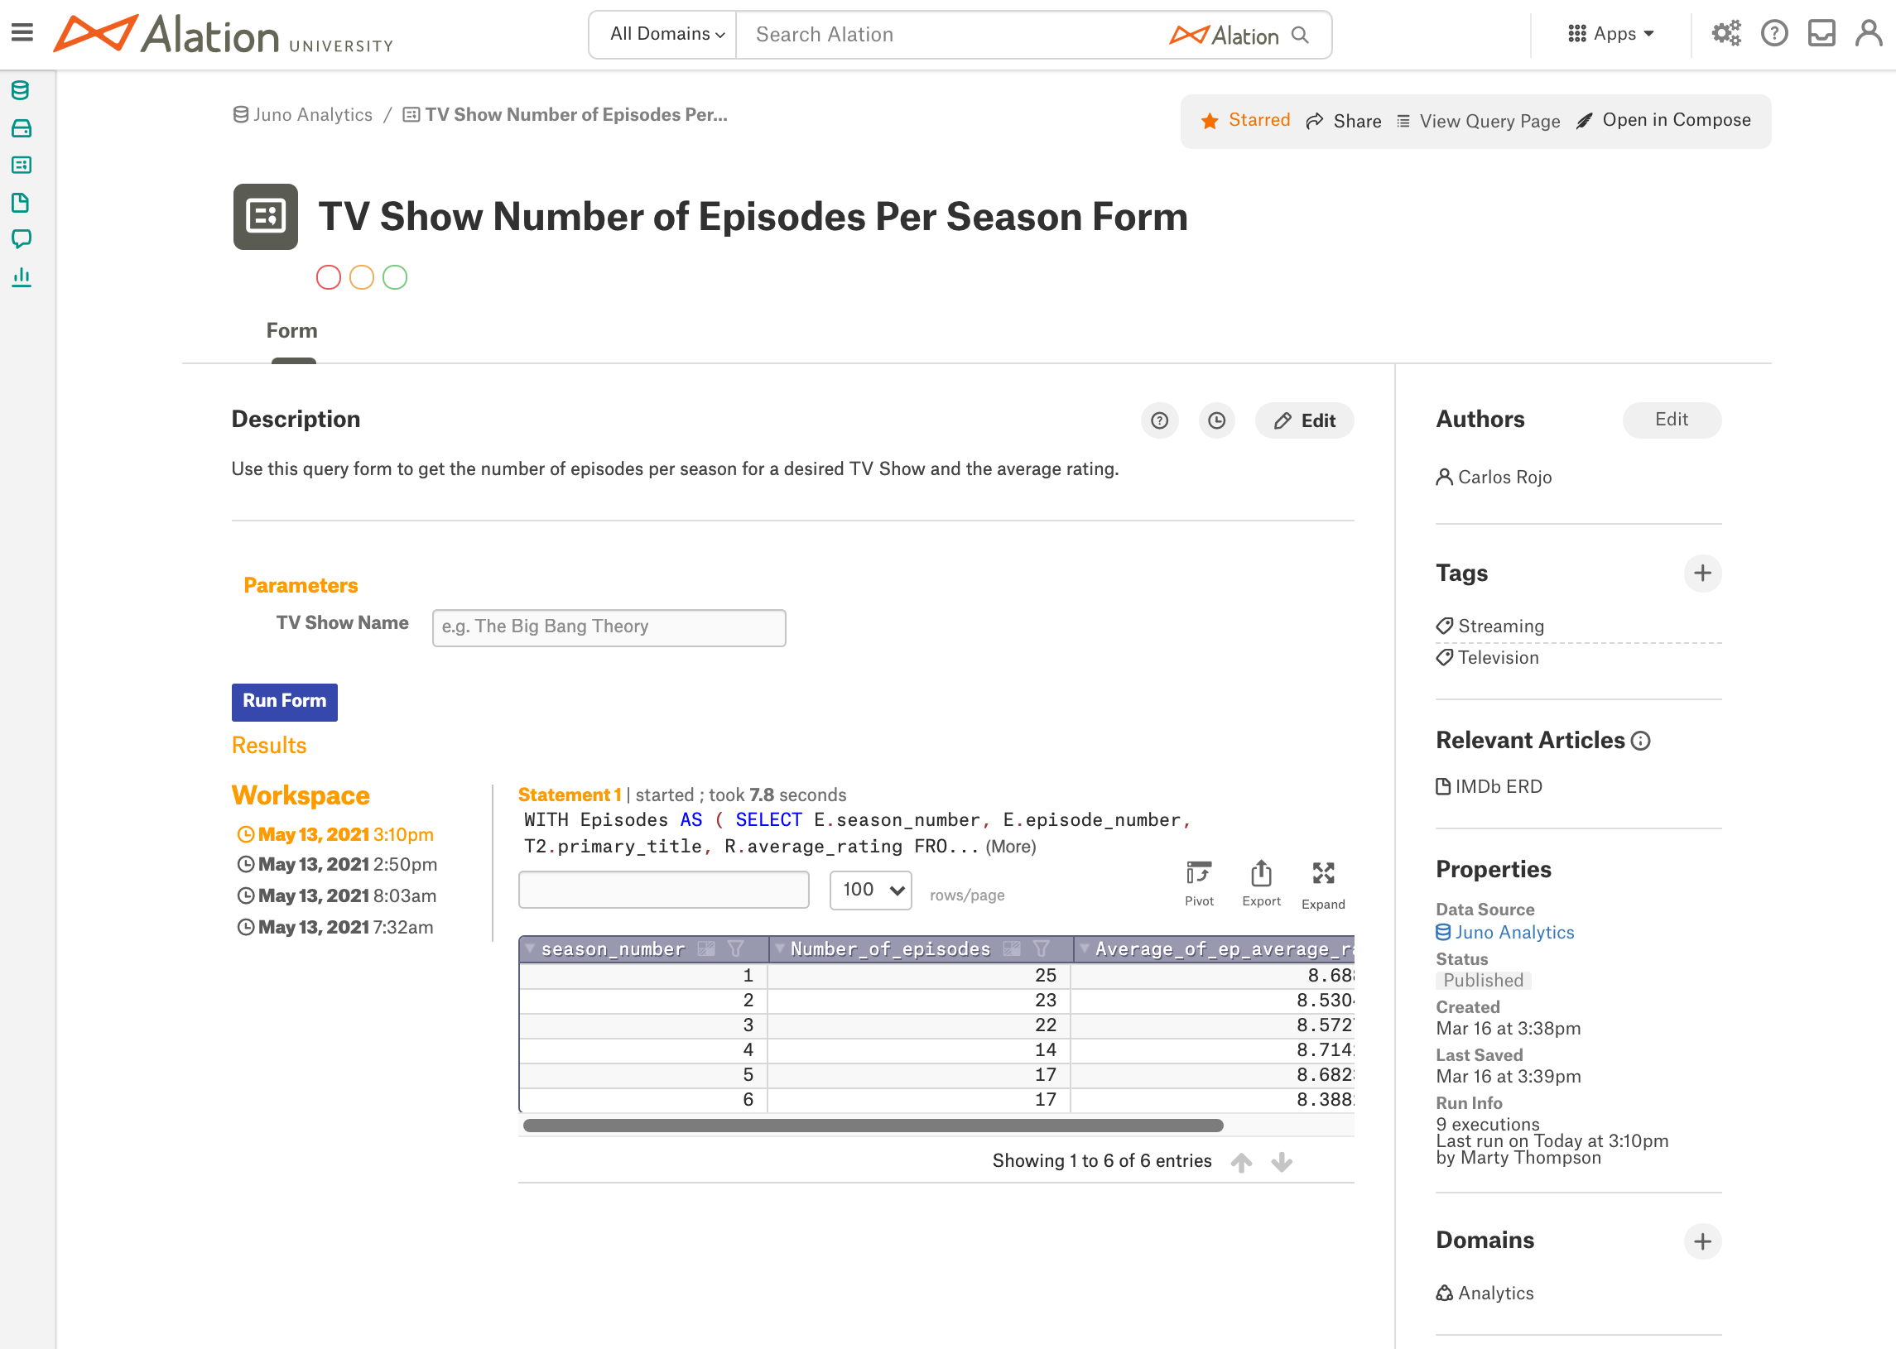This screenshot has width=1896, height=1349.
Task: Click the settings gear in top bar
Action: [x=1725, y=33]
